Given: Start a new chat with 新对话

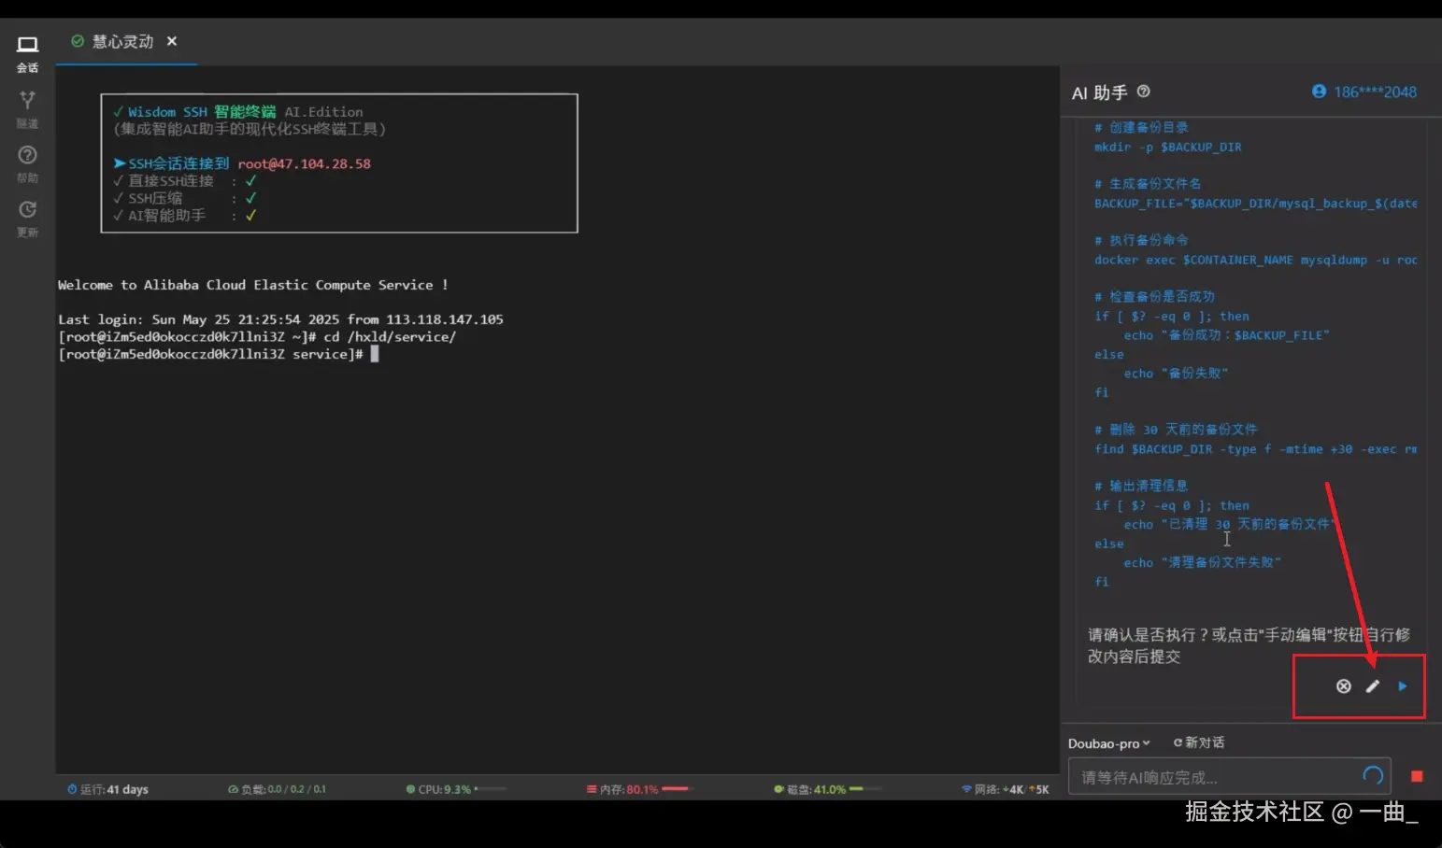Looking at the screenshot, I should pos(1199,742).
